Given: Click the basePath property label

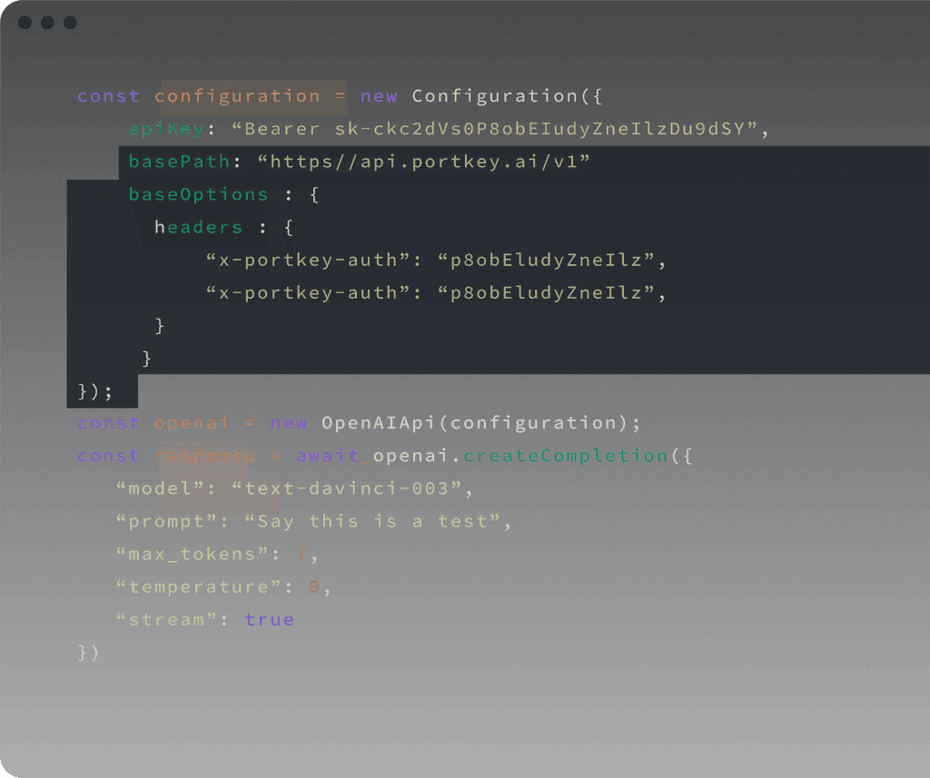Looking at the screenshot, I should coord(176,162).
